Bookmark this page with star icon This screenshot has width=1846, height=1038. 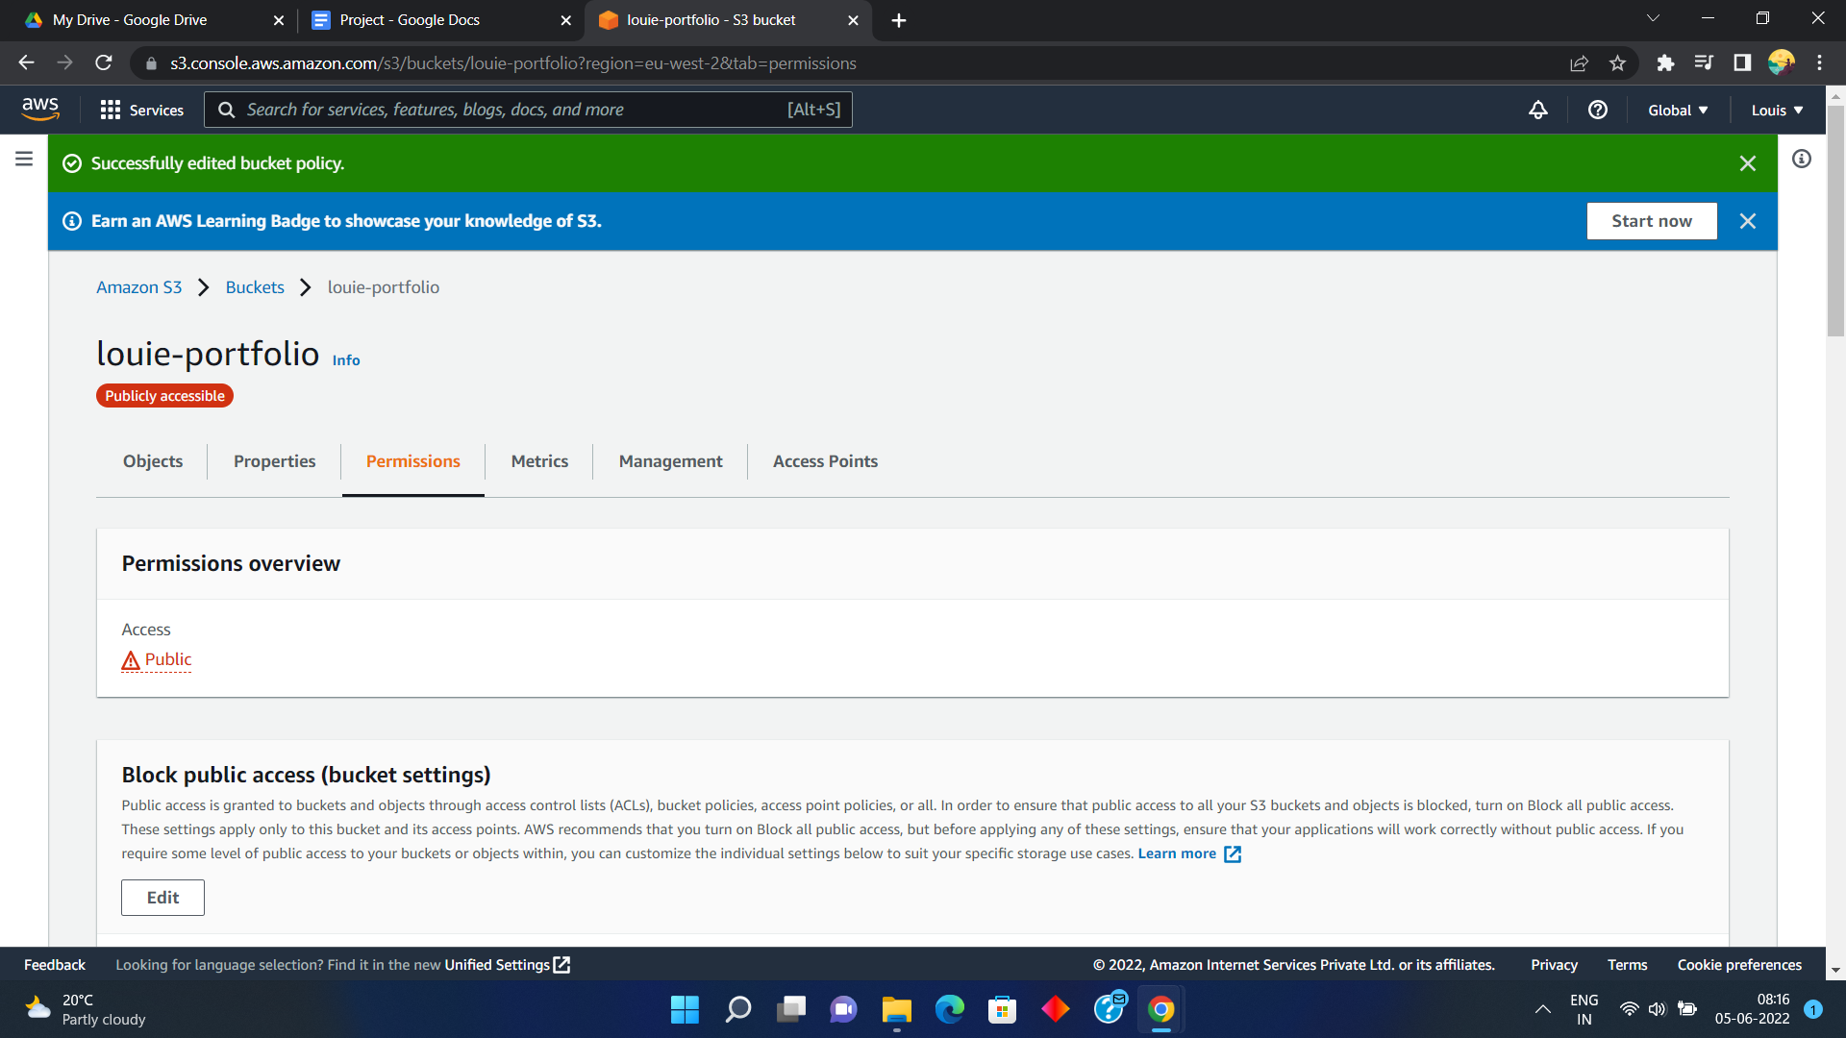coord(1617,63)
